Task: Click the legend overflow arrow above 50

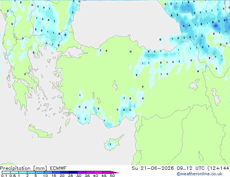Action: (115, 172)
